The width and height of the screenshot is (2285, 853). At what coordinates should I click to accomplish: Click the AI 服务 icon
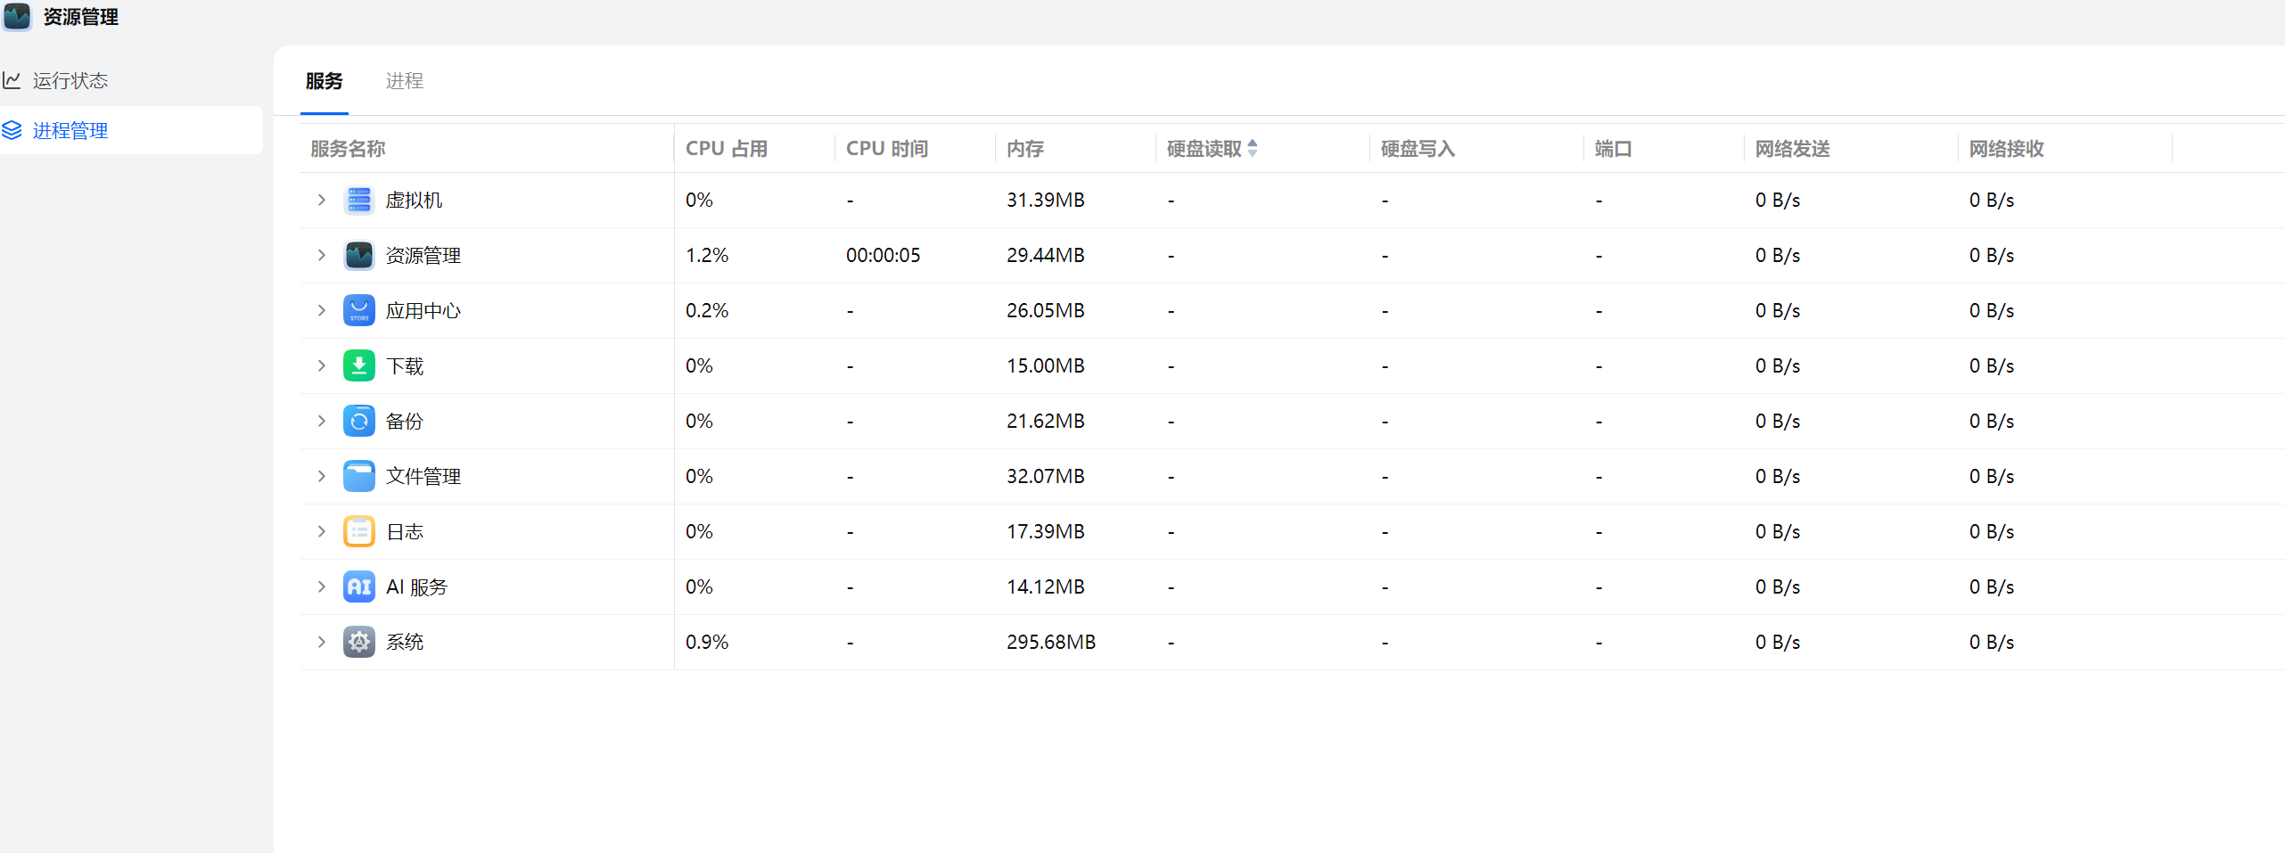point(359,586)
